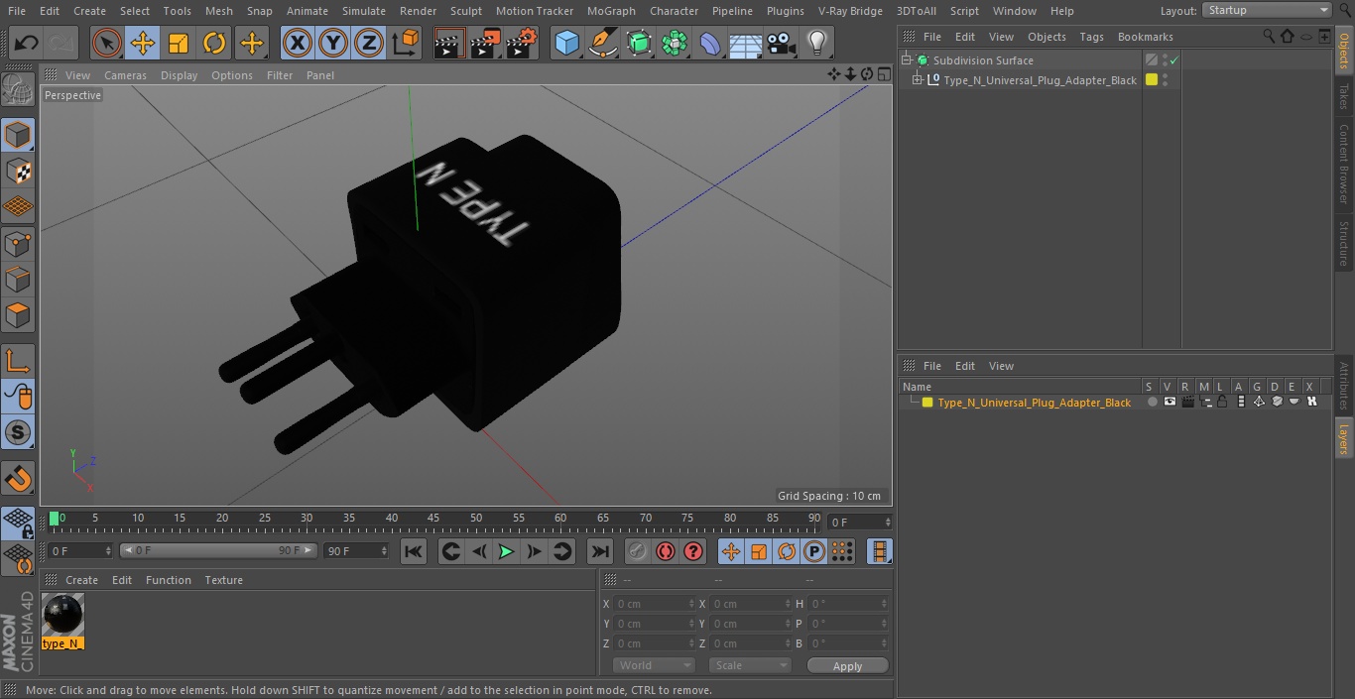Switch to Texture mode checkered cube
The image size is (1355, 699).
[x=18, y=171]
